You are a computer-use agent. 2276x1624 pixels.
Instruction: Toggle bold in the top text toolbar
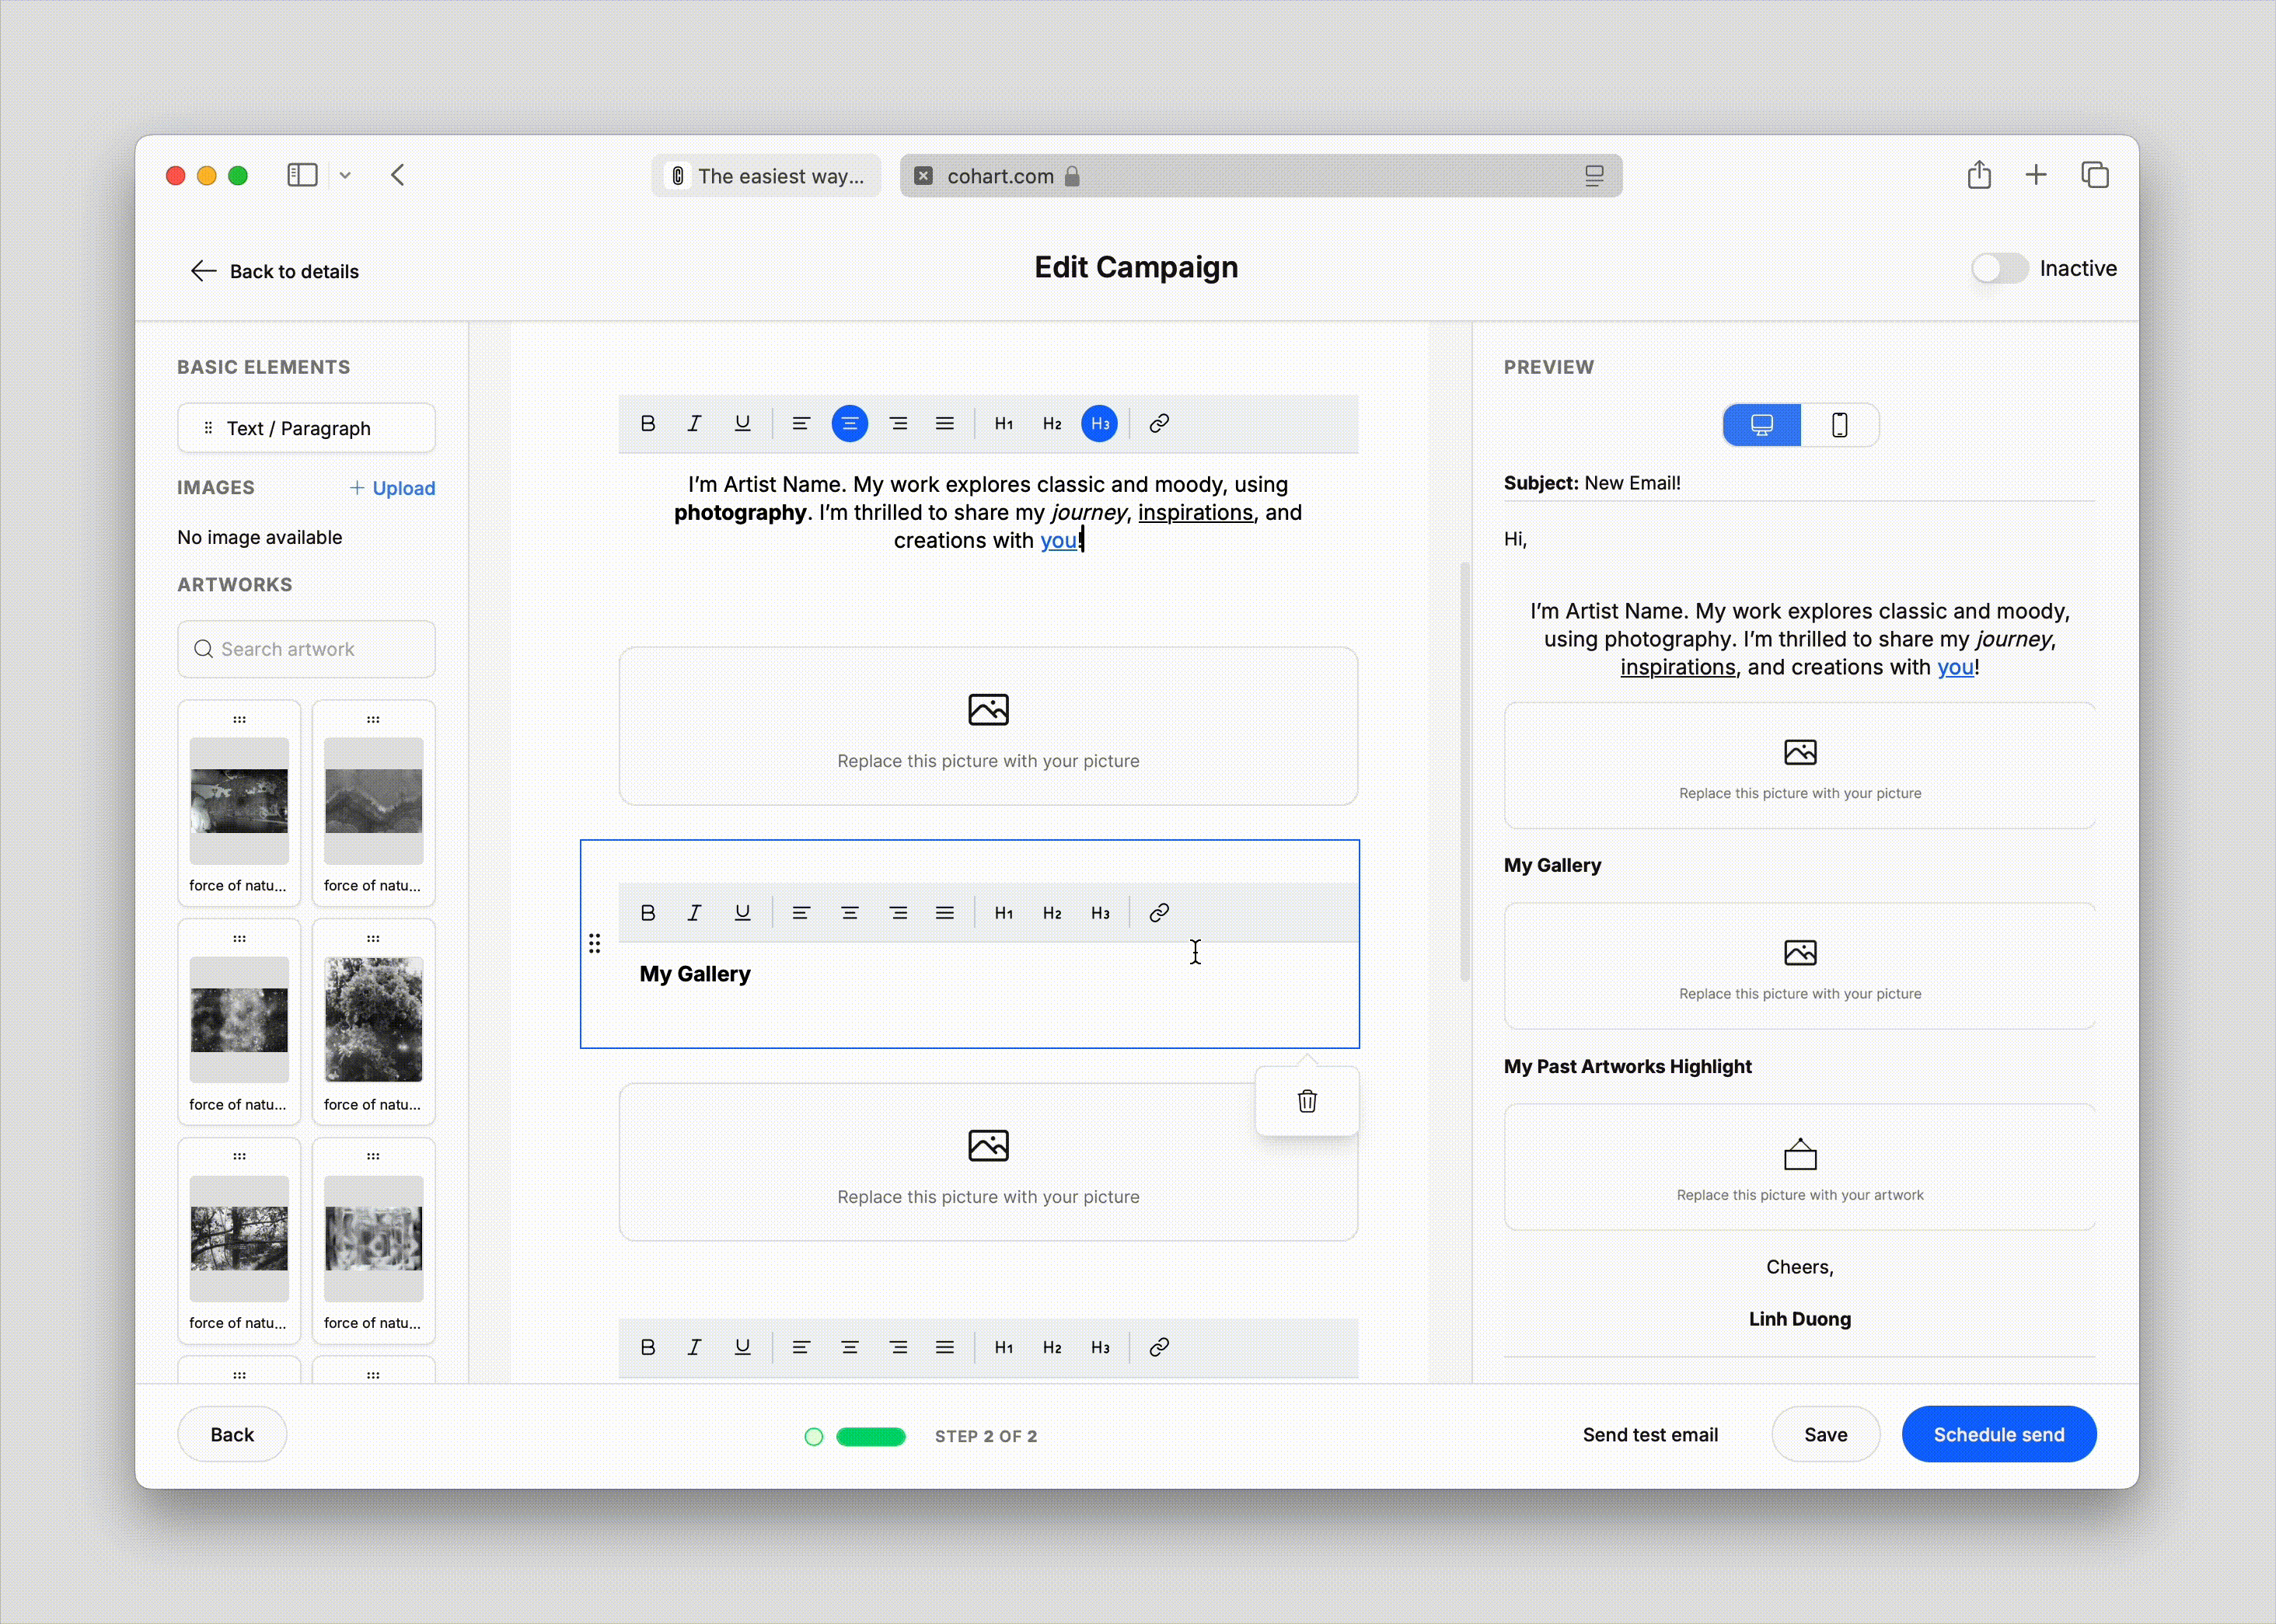[x=648, y=424]
